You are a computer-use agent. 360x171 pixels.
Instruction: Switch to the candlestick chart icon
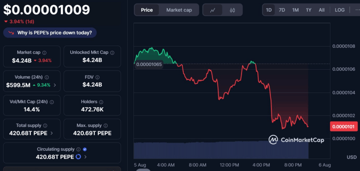tap(232, 10)
